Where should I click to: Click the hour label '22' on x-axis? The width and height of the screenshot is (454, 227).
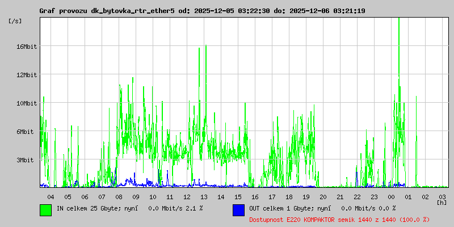point(358,197)
